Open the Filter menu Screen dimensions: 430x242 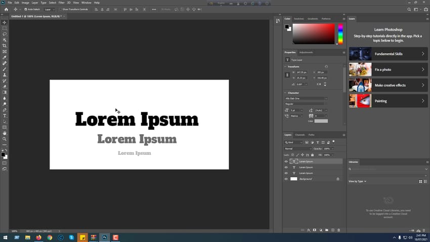point(61,3)
